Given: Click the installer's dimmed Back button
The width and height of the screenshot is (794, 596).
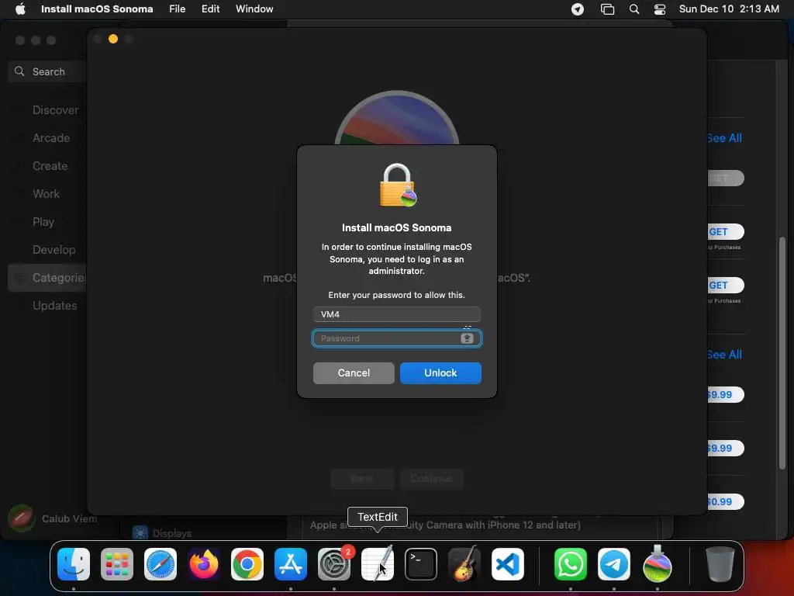Looking at the screenshot, I should pyautogui.click(x=362, y=478).
